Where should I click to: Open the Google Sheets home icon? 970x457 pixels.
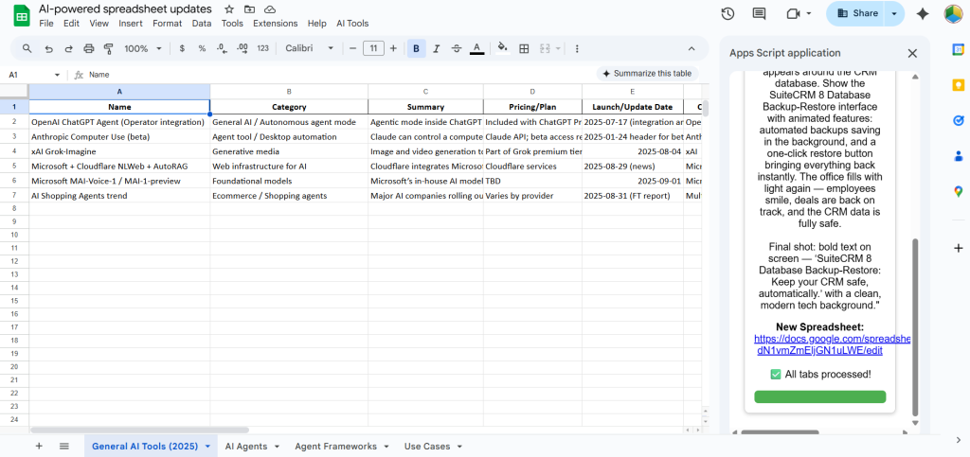click(x=21, y=15)
